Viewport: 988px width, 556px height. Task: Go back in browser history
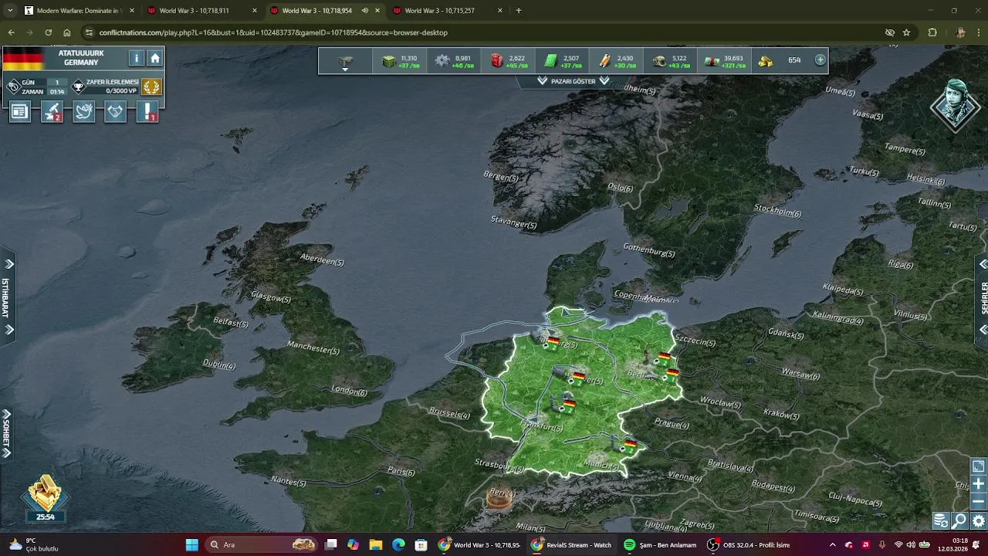coord(11,32)
